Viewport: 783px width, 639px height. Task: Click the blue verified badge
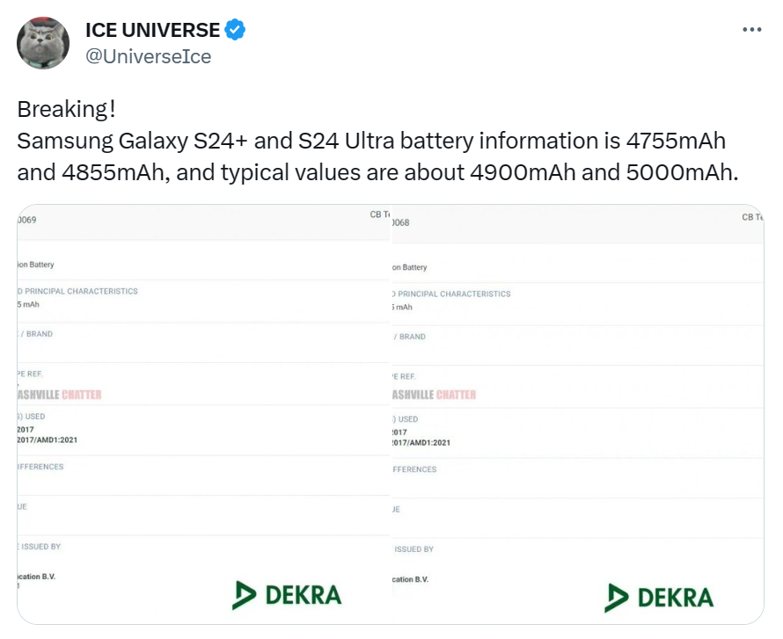click(235, 30)
